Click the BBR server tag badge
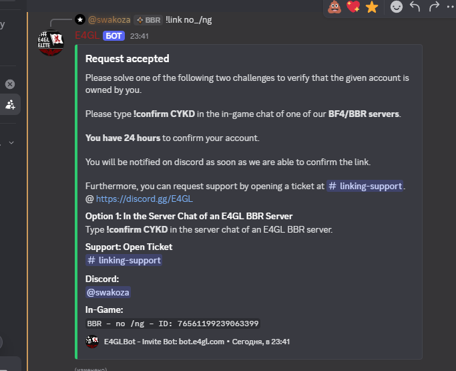 click(x=148, y=20)
